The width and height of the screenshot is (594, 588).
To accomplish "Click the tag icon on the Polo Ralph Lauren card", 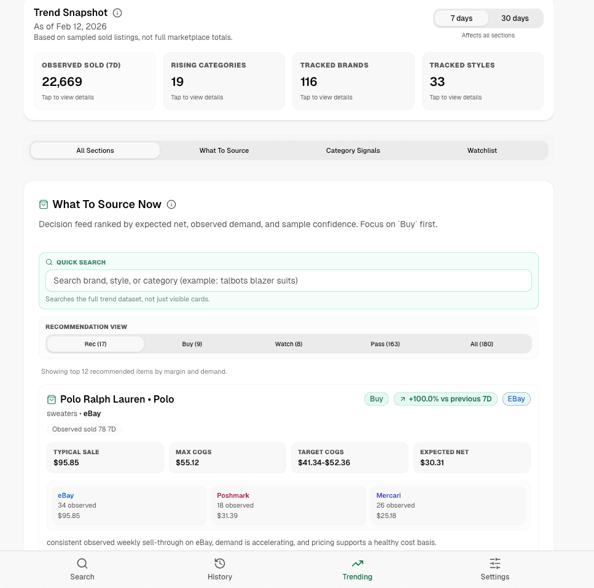I will tap(52, 399).
